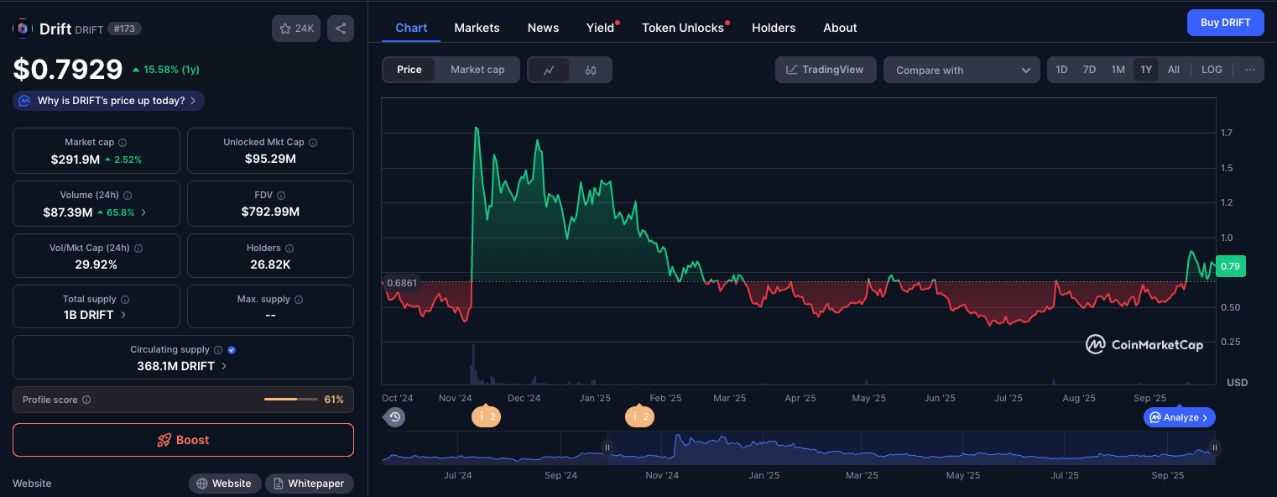Screen dimensions: 1277x497
Task: Open the Token Unlocks tab
Action: pos(683,28)
